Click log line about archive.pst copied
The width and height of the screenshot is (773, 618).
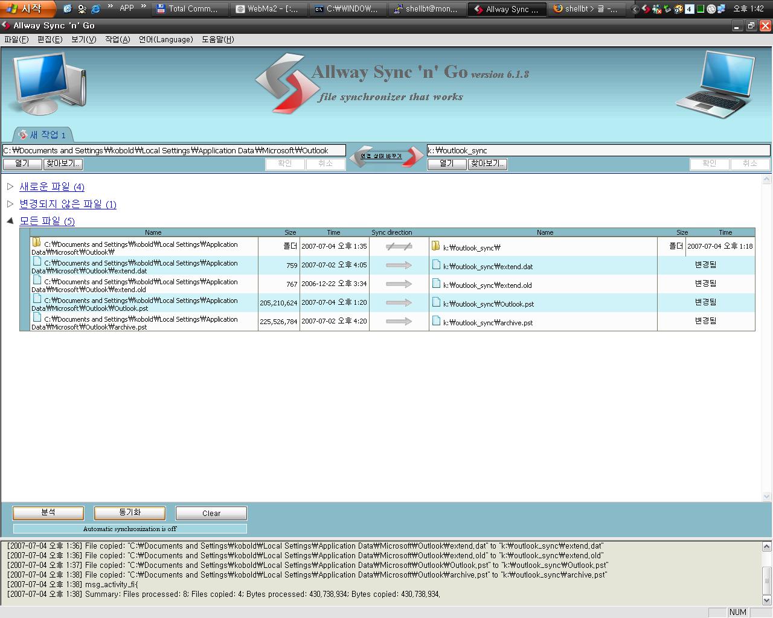coord(307,575)
